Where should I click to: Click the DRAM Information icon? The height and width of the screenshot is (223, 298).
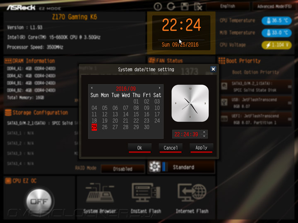point(8,61)
